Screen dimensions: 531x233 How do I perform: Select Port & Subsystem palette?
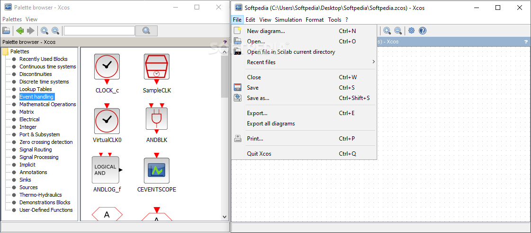click(x=40, y=134)
